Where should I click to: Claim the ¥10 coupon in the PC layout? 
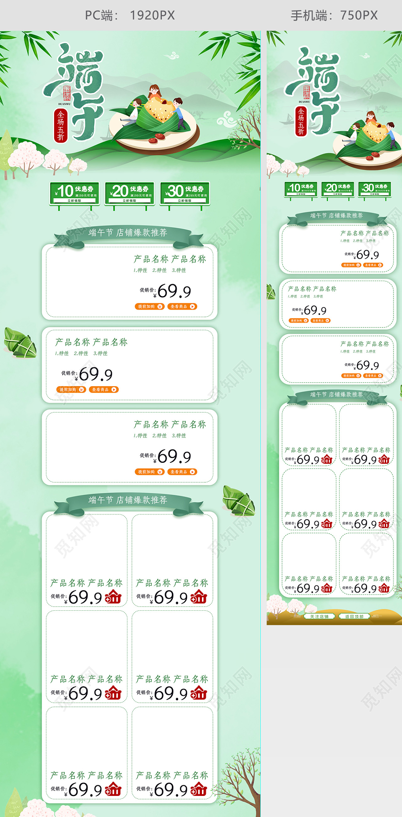point(75,201)
